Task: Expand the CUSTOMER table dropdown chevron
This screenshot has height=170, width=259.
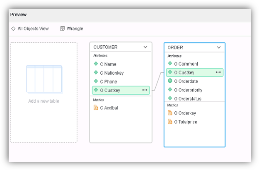Action: 145,47
